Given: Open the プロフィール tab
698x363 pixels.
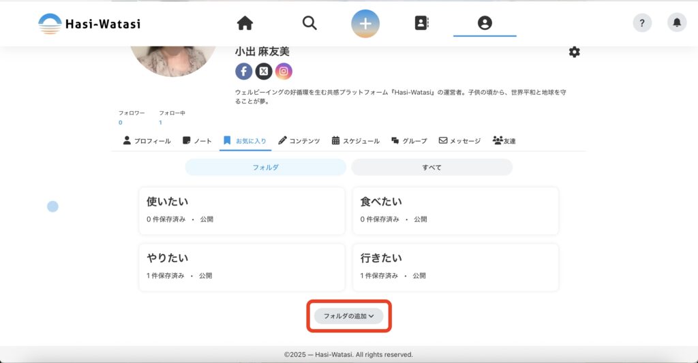Looking at the screenshot, I should coord(147,141).
